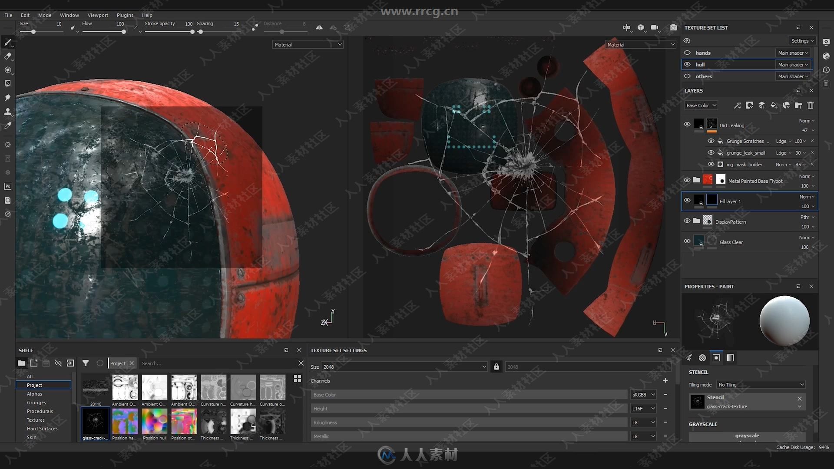This screenshot has height=469, width=834.
Task: Hide the hands texture set
Action: click(x=687, y=53)
